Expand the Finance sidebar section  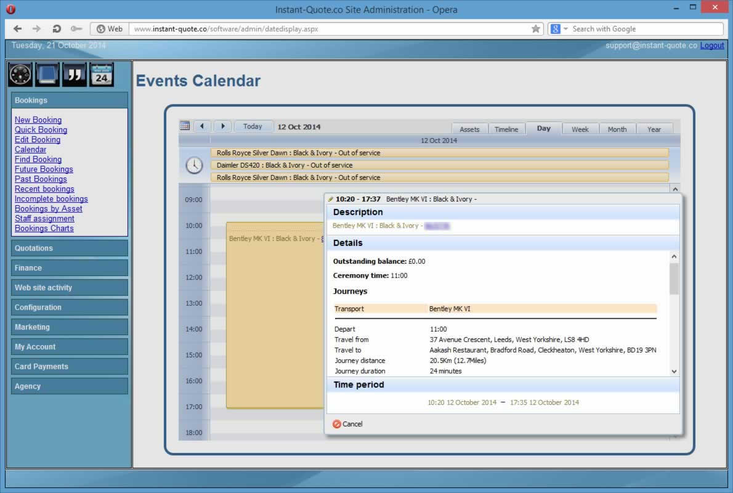point(70,268)
